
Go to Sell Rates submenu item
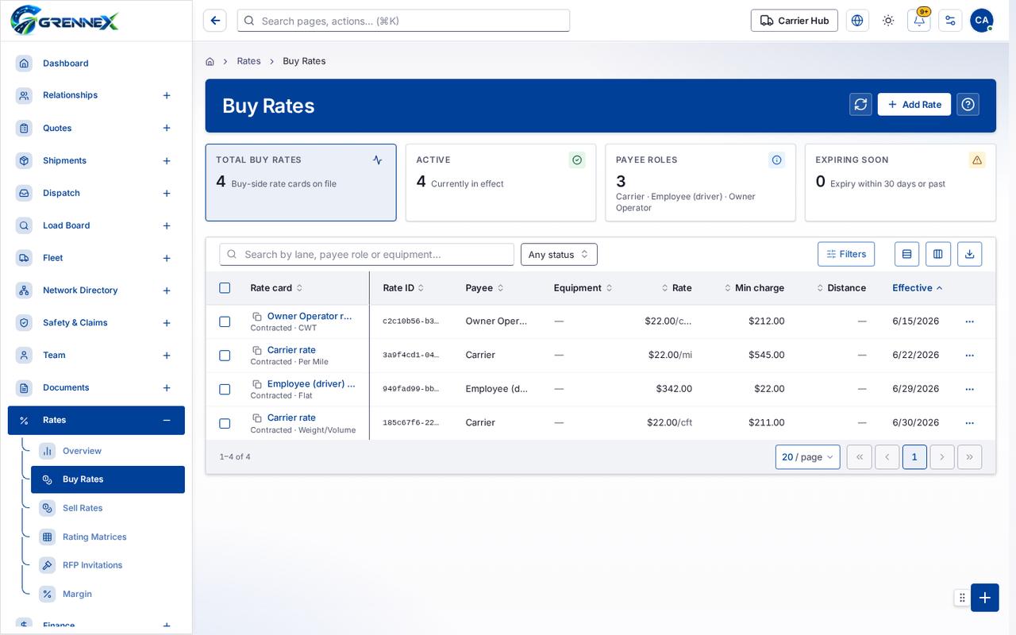pos(108,508)
